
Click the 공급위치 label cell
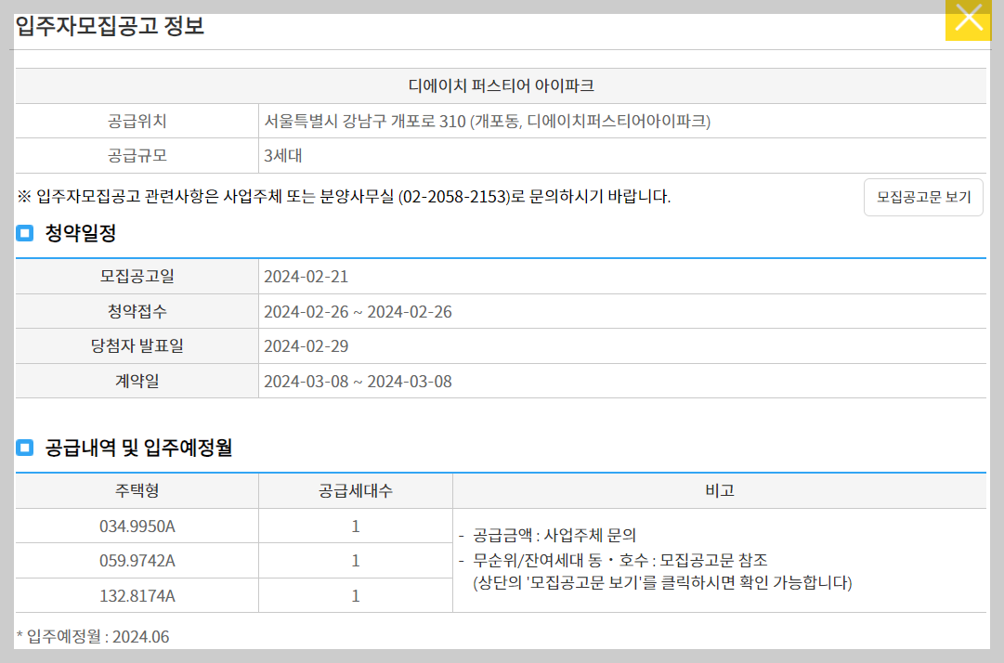[137, 121]
